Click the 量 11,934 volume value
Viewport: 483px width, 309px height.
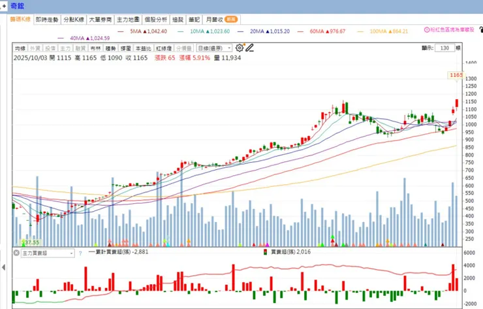click(x=227, y=57)
